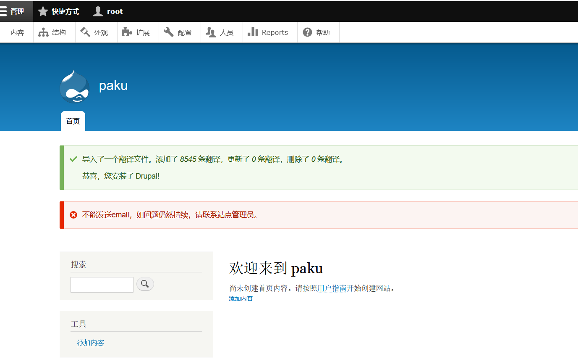Click the 不能发送email error text

click(x=170, y=215)
